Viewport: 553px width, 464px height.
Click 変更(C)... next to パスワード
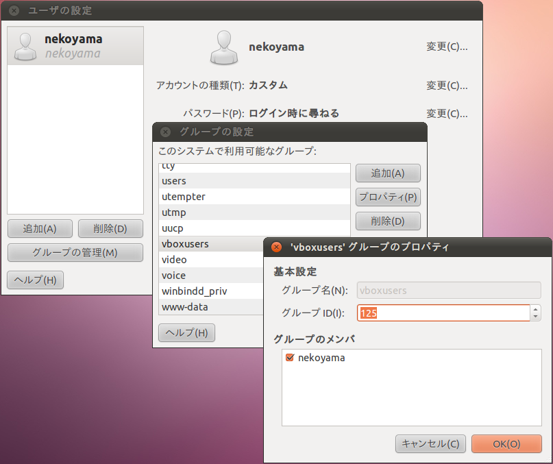pyautogui.click(x=447, y=113)
